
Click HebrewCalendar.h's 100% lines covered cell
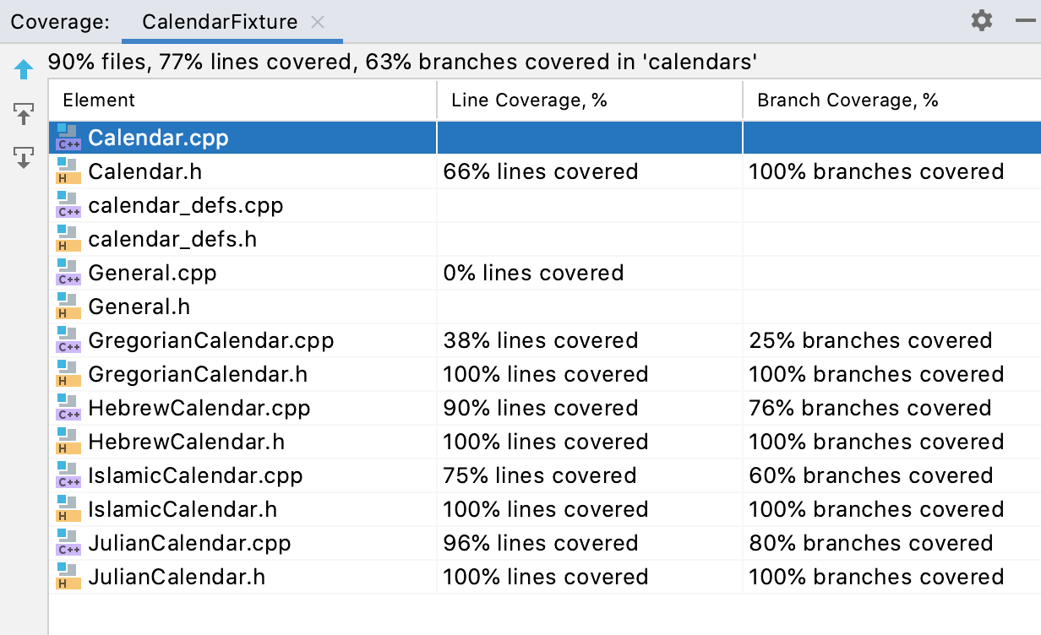546,442
